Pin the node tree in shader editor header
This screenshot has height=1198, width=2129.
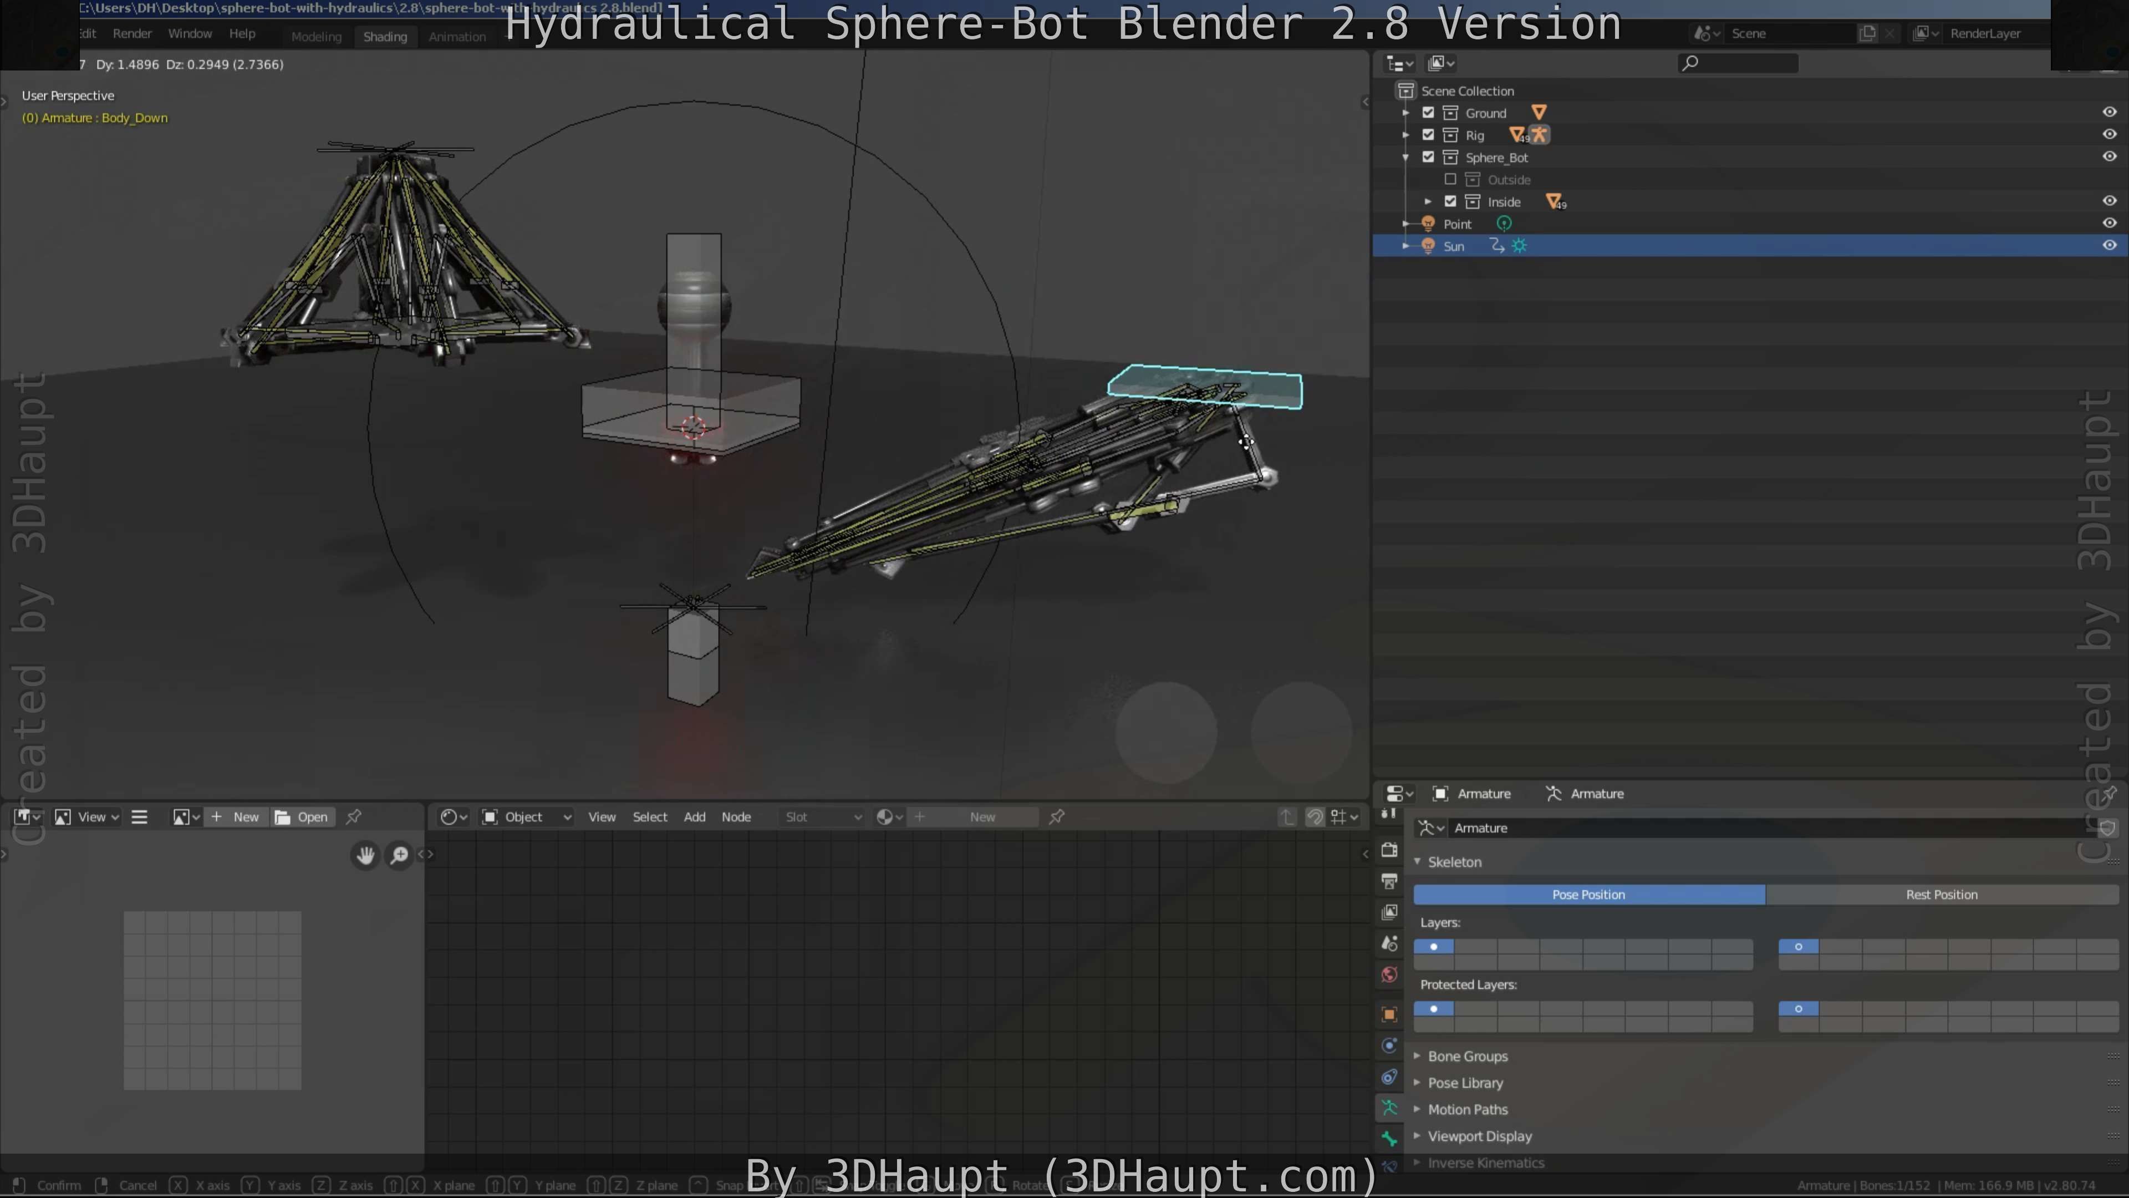coord(1056,817)
